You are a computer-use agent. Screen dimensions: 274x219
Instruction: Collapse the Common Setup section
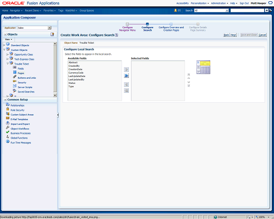(5, 100)
